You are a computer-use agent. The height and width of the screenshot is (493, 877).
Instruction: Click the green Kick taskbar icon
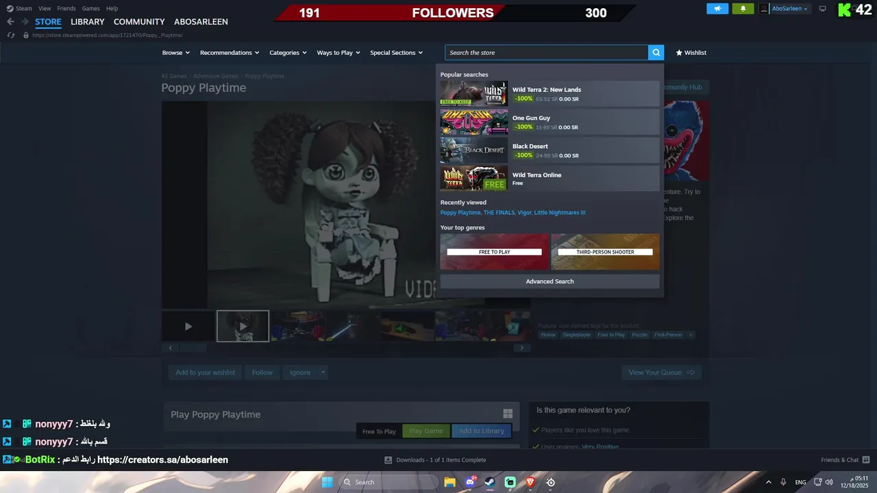tap(510, 482)
